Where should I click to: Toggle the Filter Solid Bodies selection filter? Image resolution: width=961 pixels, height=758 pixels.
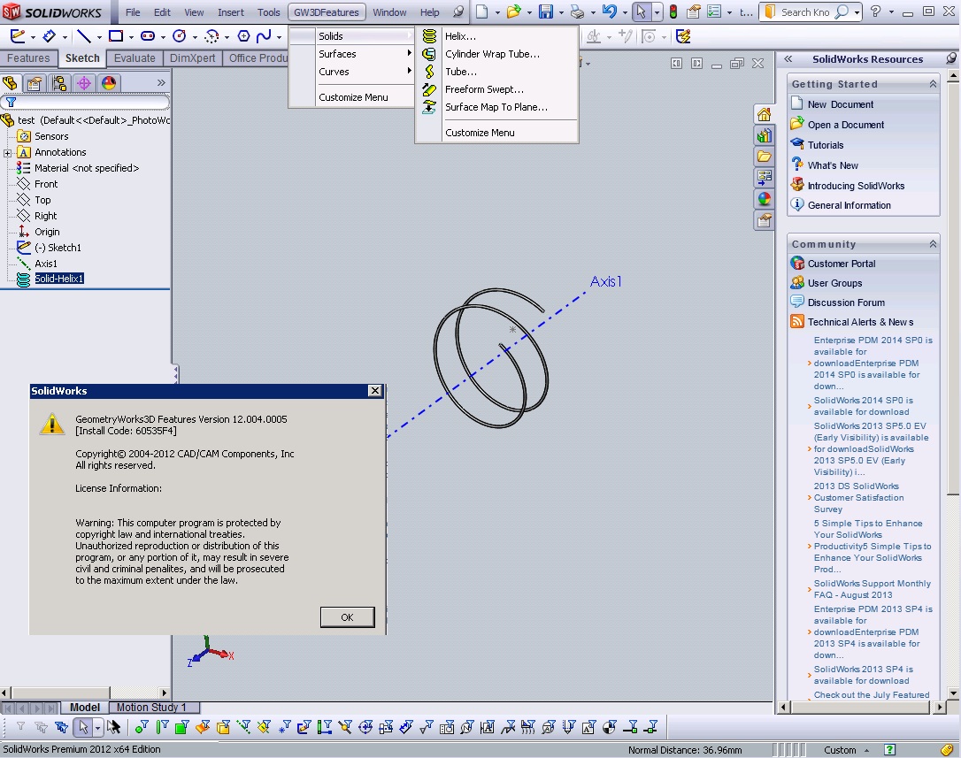pyautogui.click(x=223, y=727)
